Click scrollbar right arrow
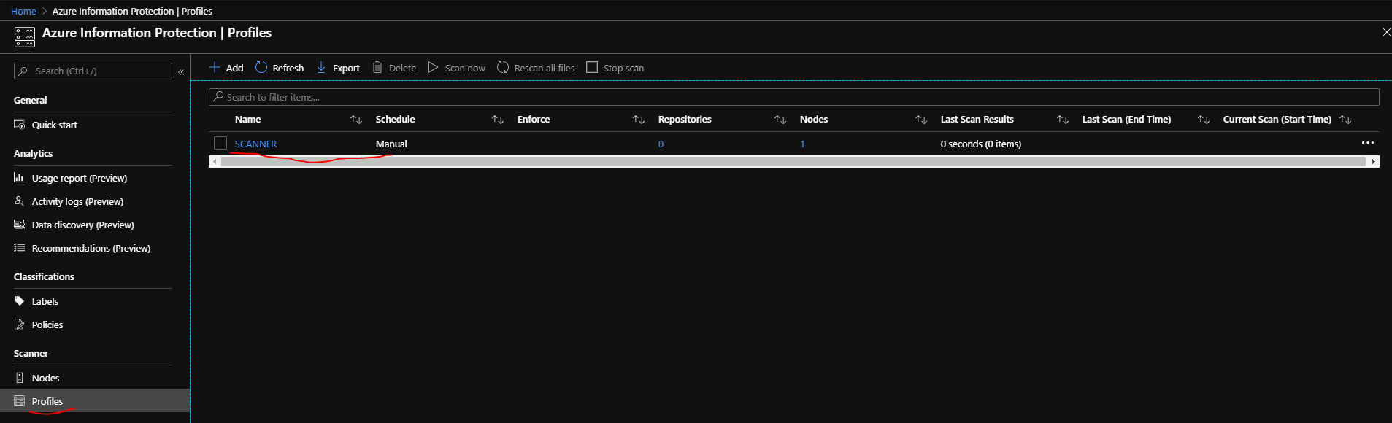 pyautogui.click(x=1374, y=161)
